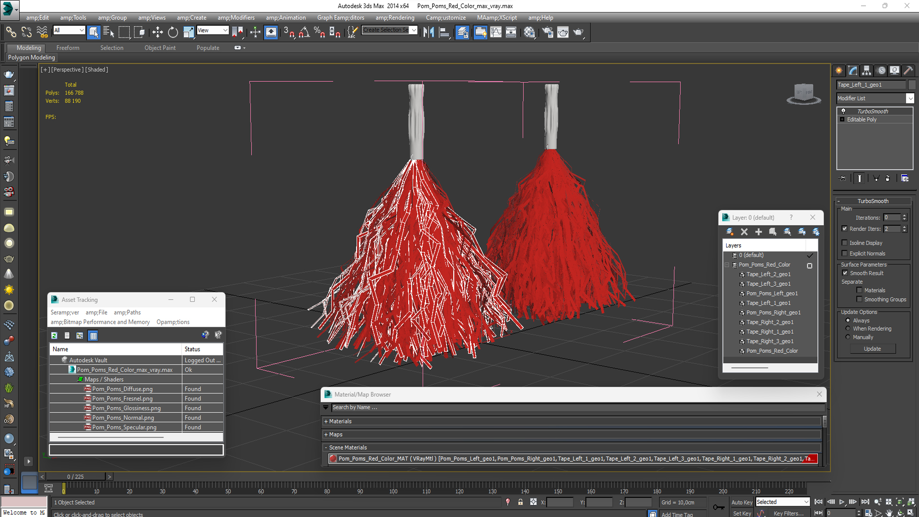Switch Asset Tracking to table view
The width and height of the screenshot is (919, 517).
point(93,336)
